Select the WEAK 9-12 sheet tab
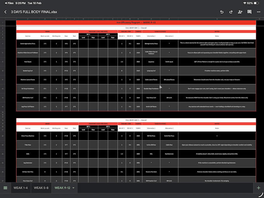The height and width of the screenshot is (198, 264). pyautogui.click(x=62, y=188)
